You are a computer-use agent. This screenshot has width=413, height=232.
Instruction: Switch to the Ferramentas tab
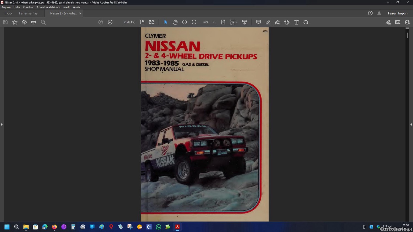[28, 13]
